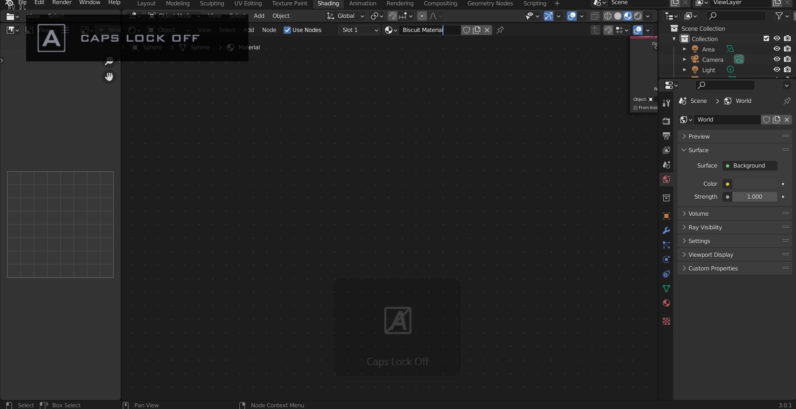Open the World properties tab
Image resolution: width=796 pixels, height=409 pixels.
(666, 179)
